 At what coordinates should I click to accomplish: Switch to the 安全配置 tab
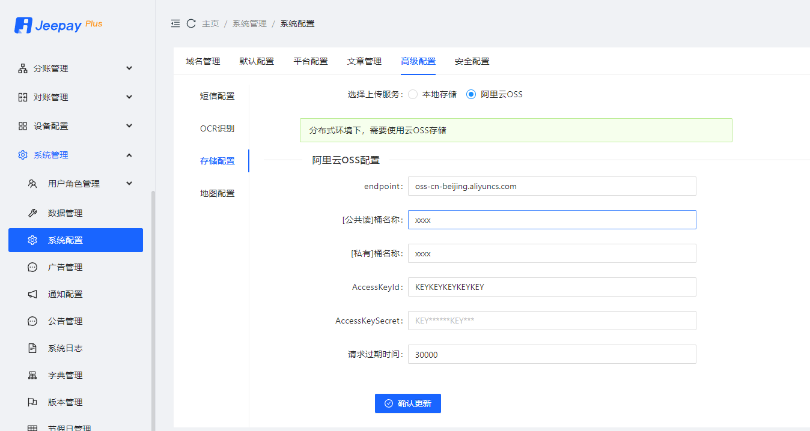[x=472, y=61]
